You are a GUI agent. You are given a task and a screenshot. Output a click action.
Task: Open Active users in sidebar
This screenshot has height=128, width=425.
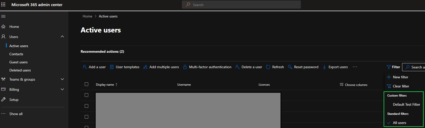tap(19, 46)
